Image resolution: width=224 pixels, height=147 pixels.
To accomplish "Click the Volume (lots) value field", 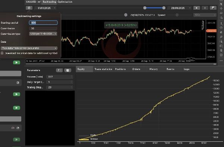I will (x=60, y=77).
